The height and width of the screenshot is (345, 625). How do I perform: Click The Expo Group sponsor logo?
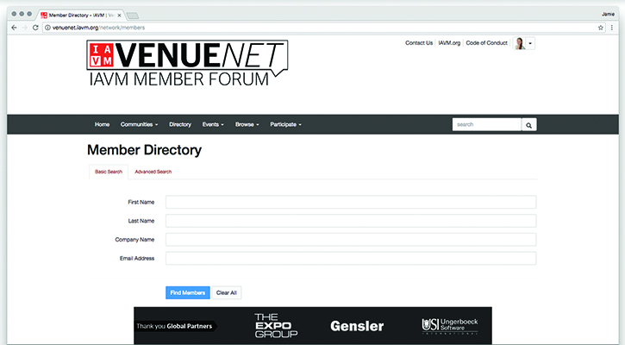[276, 325]
